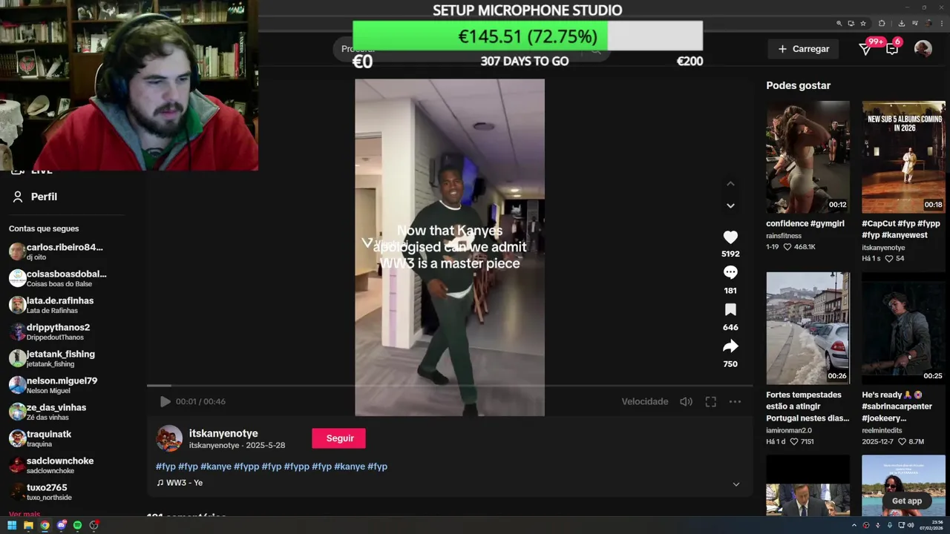Show hidden system tray icons
This screenshot has width=950, height=534.
[854, 525]
